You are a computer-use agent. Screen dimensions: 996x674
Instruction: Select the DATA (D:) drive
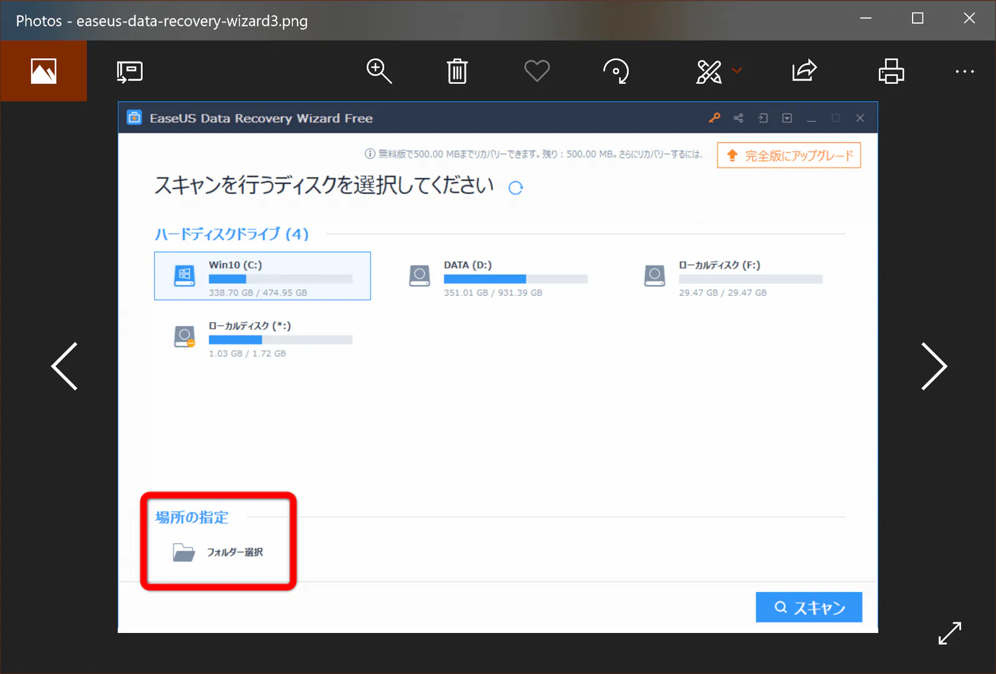point(498,275)
